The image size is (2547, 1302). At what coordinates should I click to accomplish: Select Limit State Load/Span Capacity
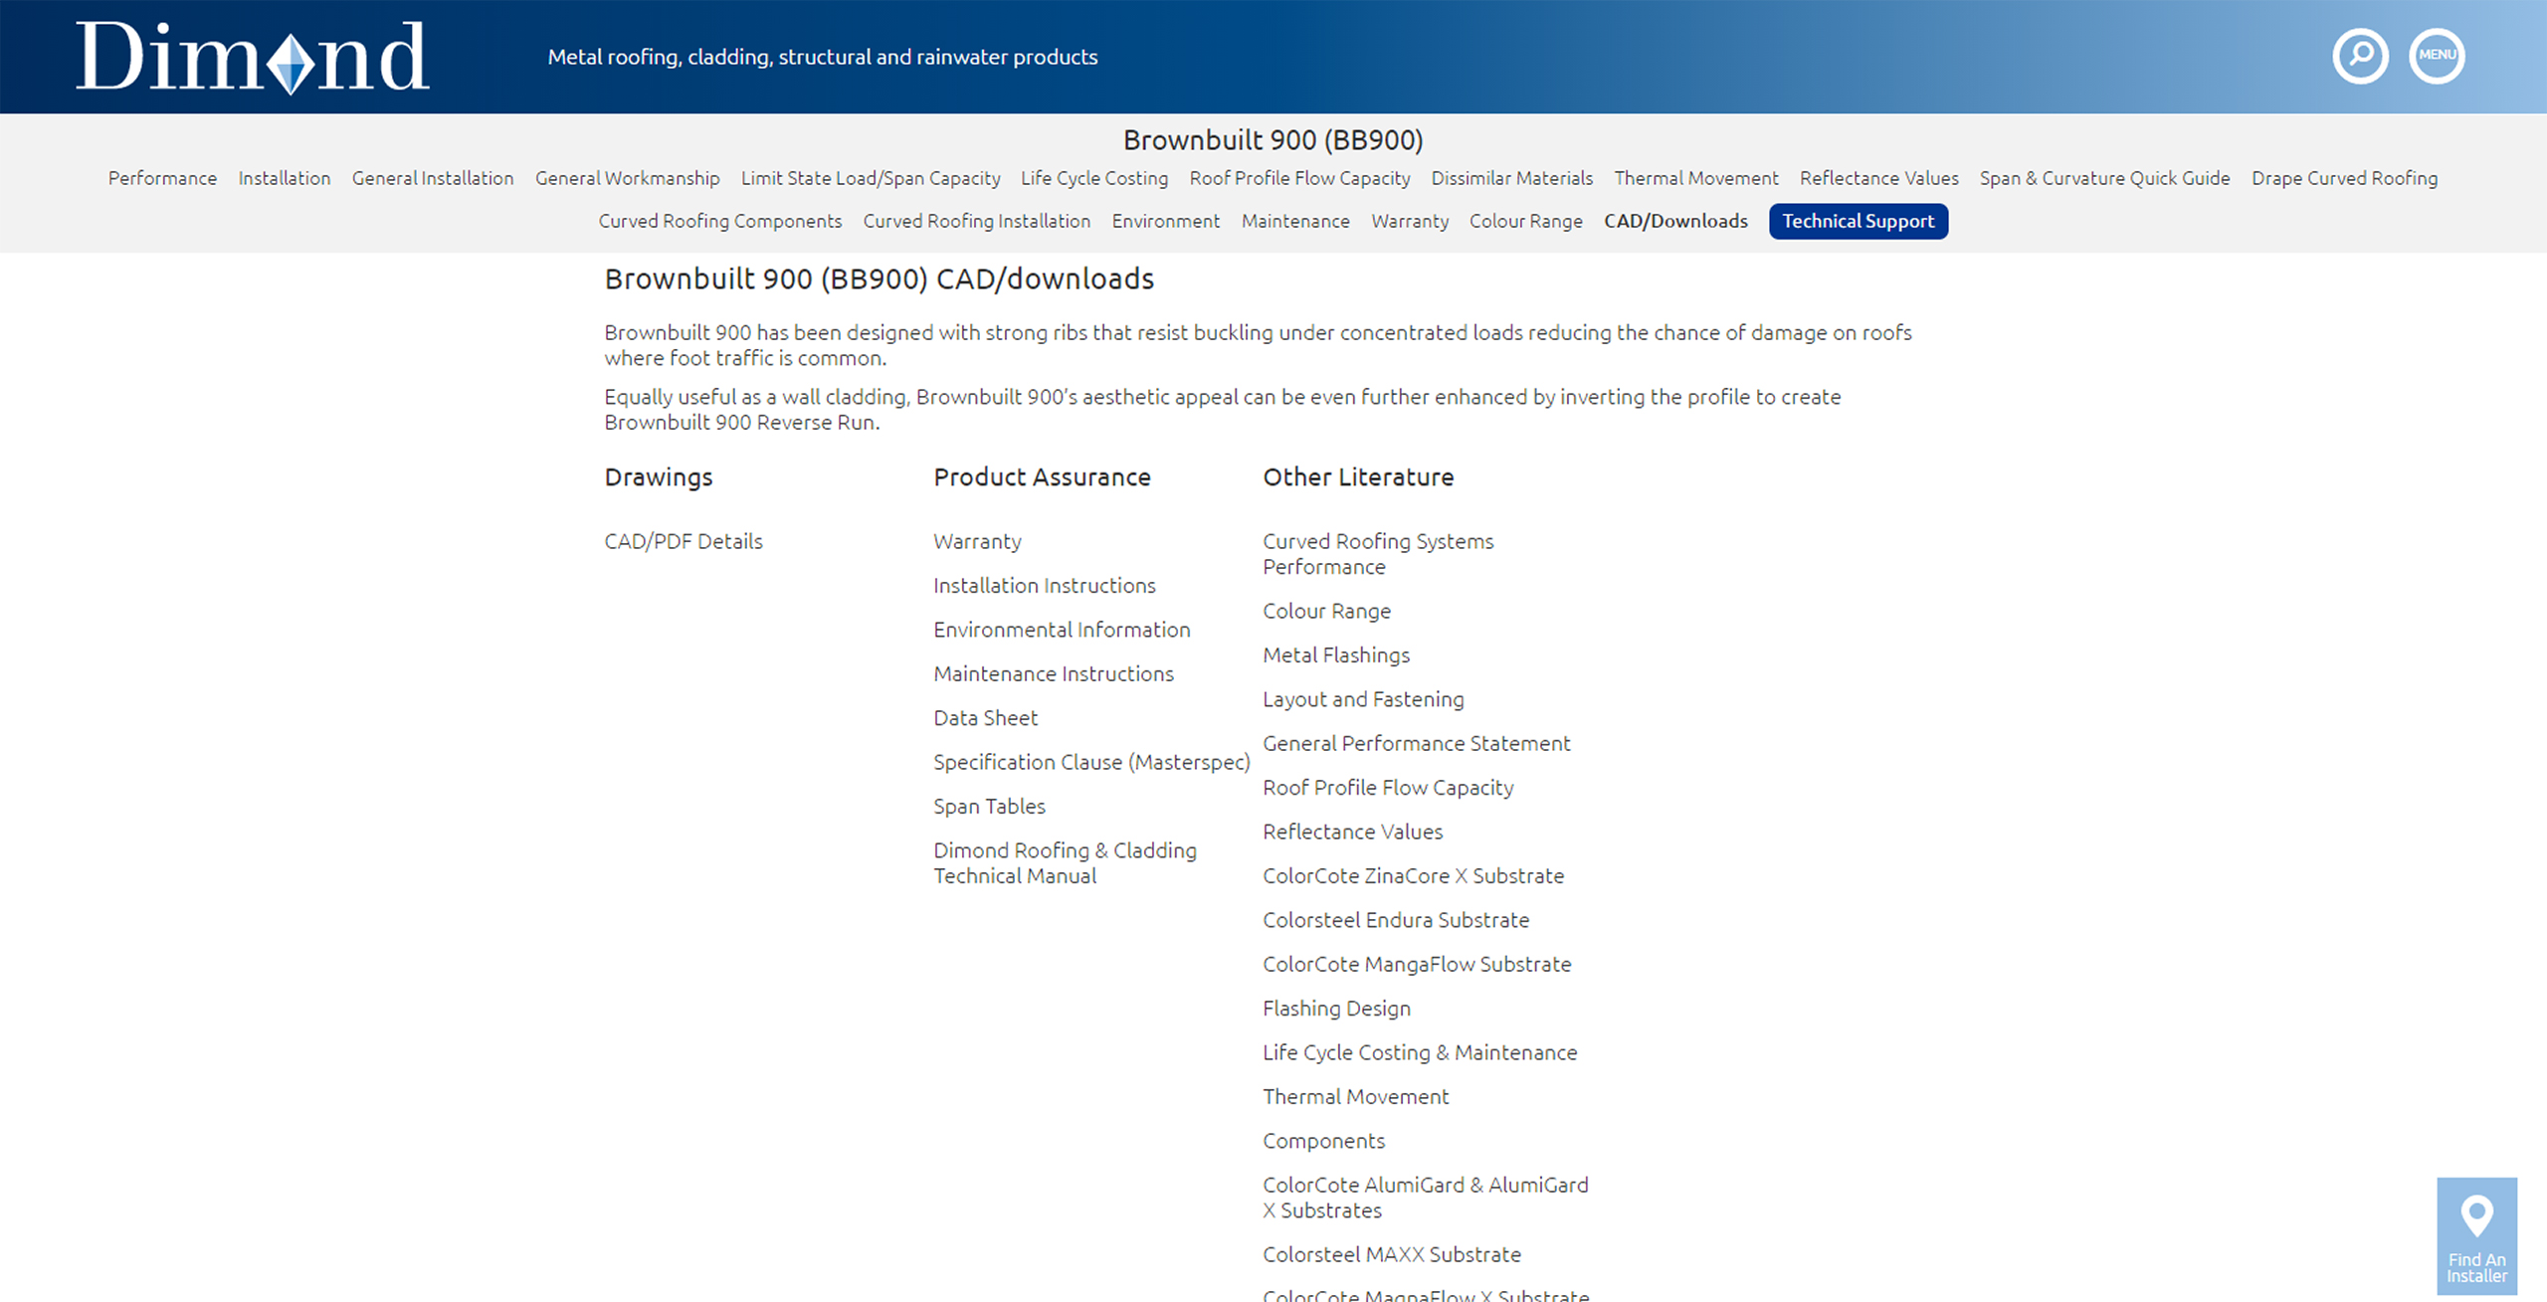(x=871, y=178)
